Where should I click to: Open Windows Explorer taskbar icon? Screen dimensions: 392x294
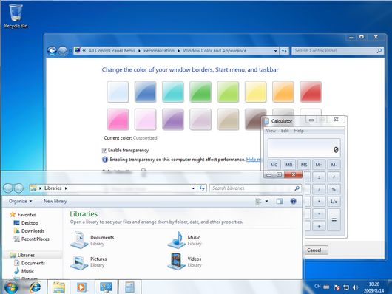[x=58, y=287]
